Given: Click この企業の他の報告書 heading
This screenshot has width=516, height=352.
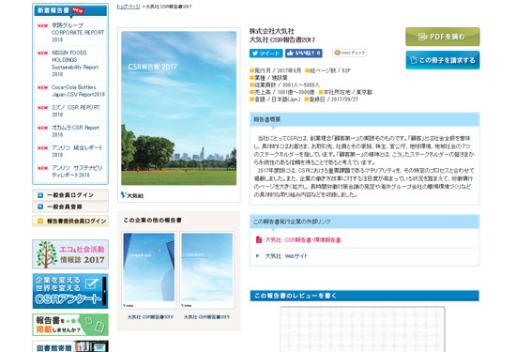Looking at the screenshot, I should point(152,221).
